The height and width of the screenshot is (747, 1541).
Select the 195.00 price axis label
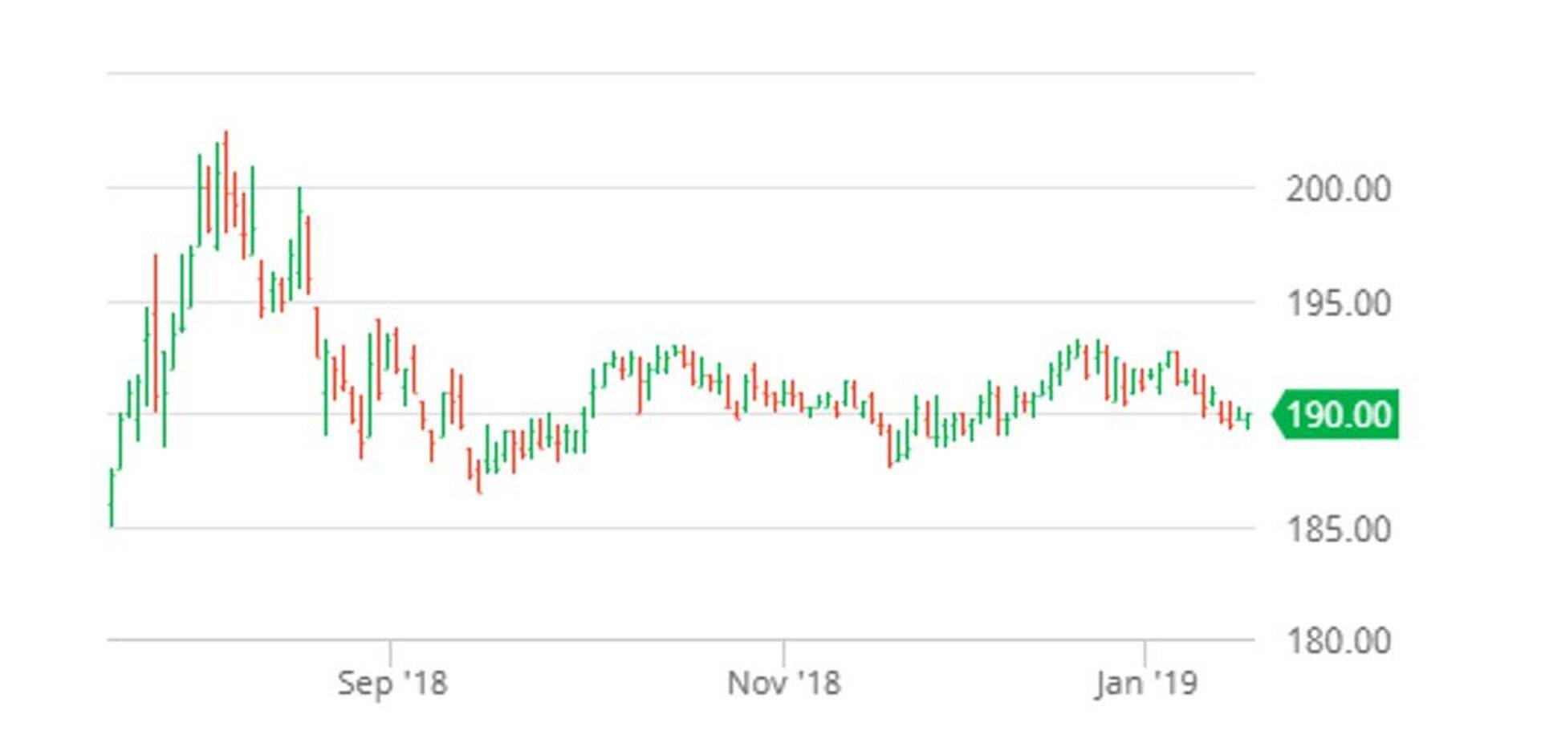[1338, 303]
